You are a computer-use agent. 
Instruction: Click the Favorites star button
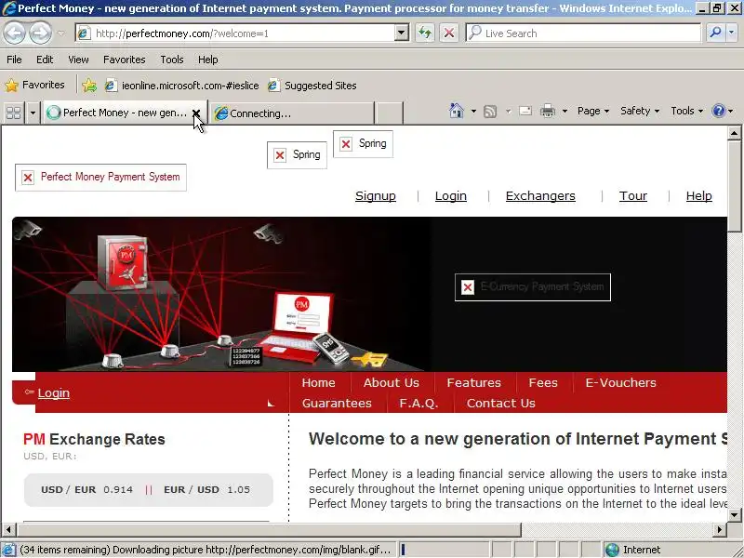point(34,85)
